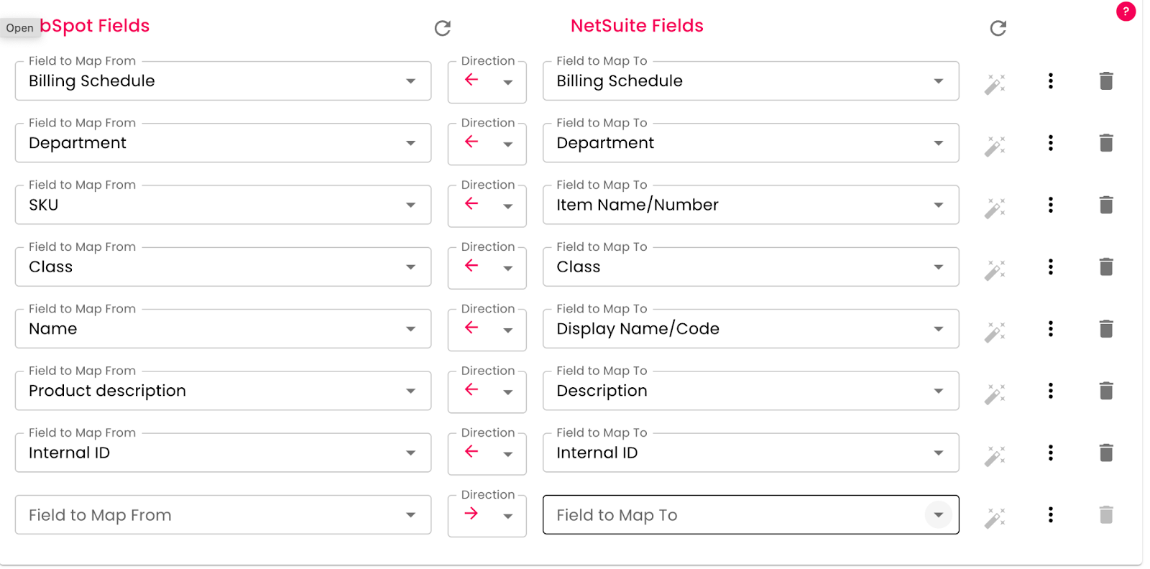Image resolution: width=1150 pixels, height=569 pixels.
Task: Remove the Name to Display Name/Code mapping
Action: 1106,329
